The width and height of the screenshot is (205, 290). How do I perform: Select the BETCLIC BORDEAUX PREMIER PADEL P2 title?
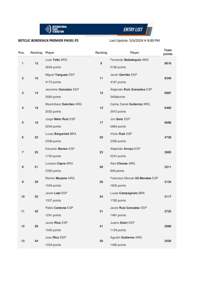click(48, 40)
